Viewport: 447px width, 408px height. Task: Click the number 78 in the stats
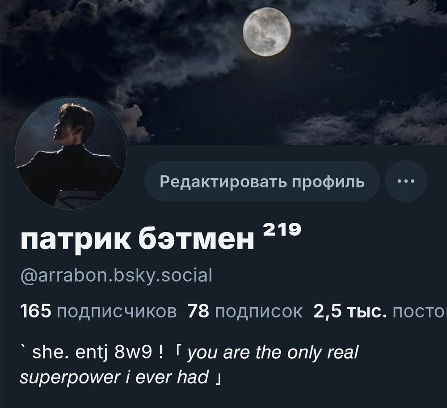click(x=198, y=311)
